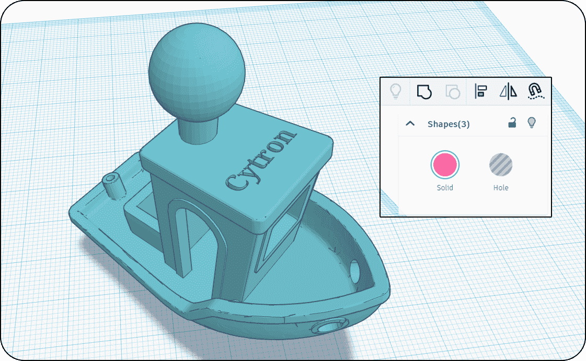This screenshot has width=586, height=361.
Task: Collapse the Shapes(3) panel chevron
Action: coord(410,124)
